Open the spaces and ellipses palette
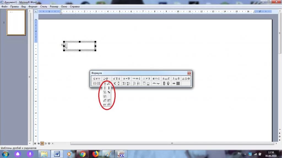This screenshot has width=282, height=158. tap(107, 79)
